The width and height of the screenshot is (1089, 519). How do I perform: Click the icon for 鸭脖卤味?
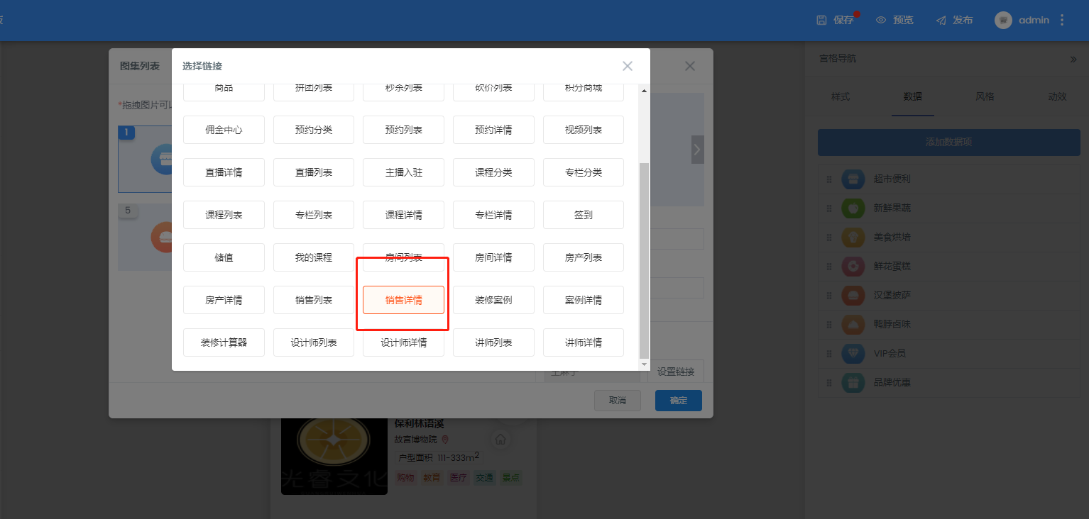tap(853, 325)
